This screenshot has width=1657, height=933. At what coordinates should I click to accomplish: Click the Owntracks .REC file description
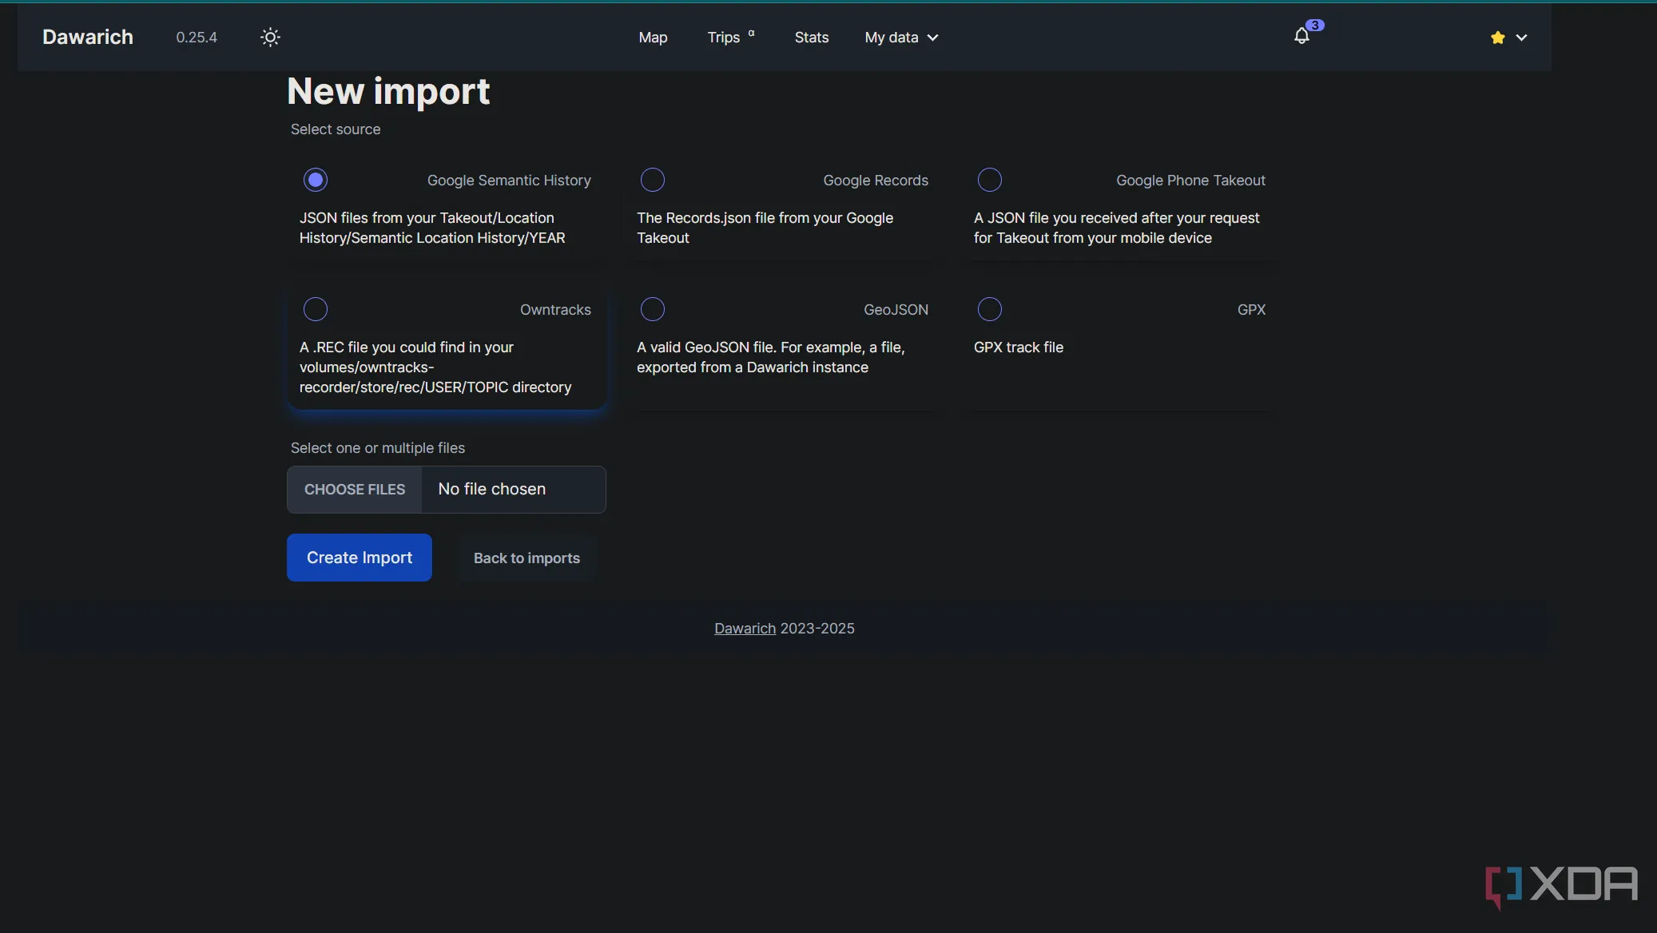coord(435,367)
